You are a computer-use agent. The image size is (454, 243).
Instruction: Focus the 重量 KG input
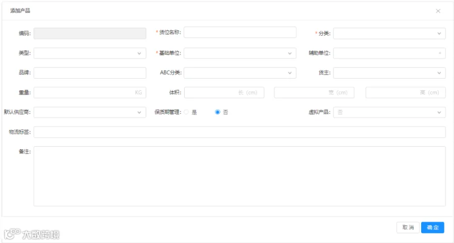90,93
